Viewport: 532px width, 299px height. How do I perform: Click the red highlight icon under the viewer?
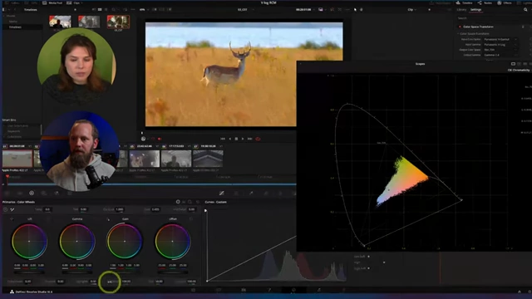[159, 139]
